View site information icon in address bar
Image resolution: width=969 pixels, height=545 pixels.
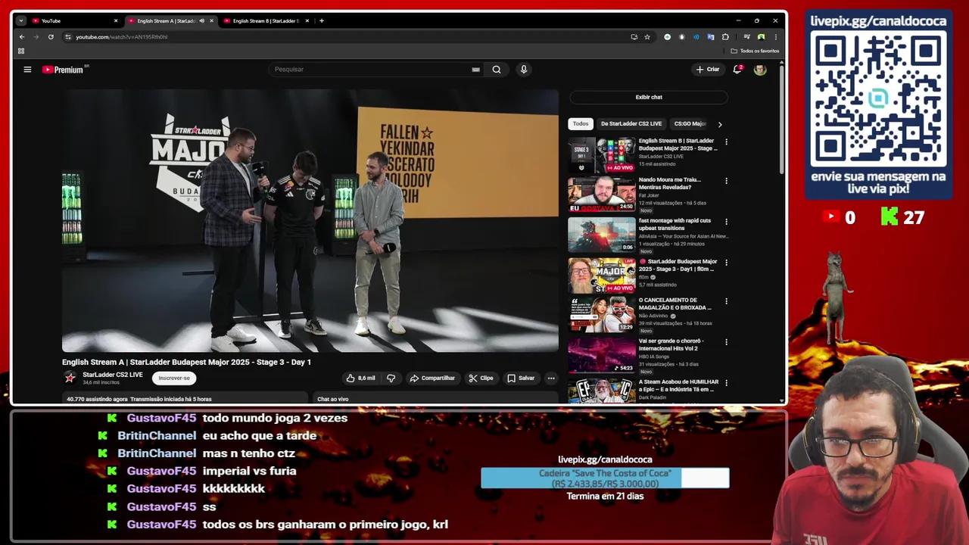coord(68,36)
